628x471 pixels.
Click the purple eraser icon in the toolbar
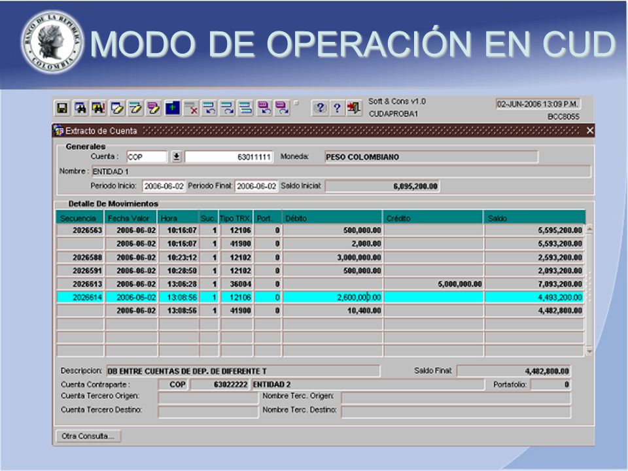point(153,108)
